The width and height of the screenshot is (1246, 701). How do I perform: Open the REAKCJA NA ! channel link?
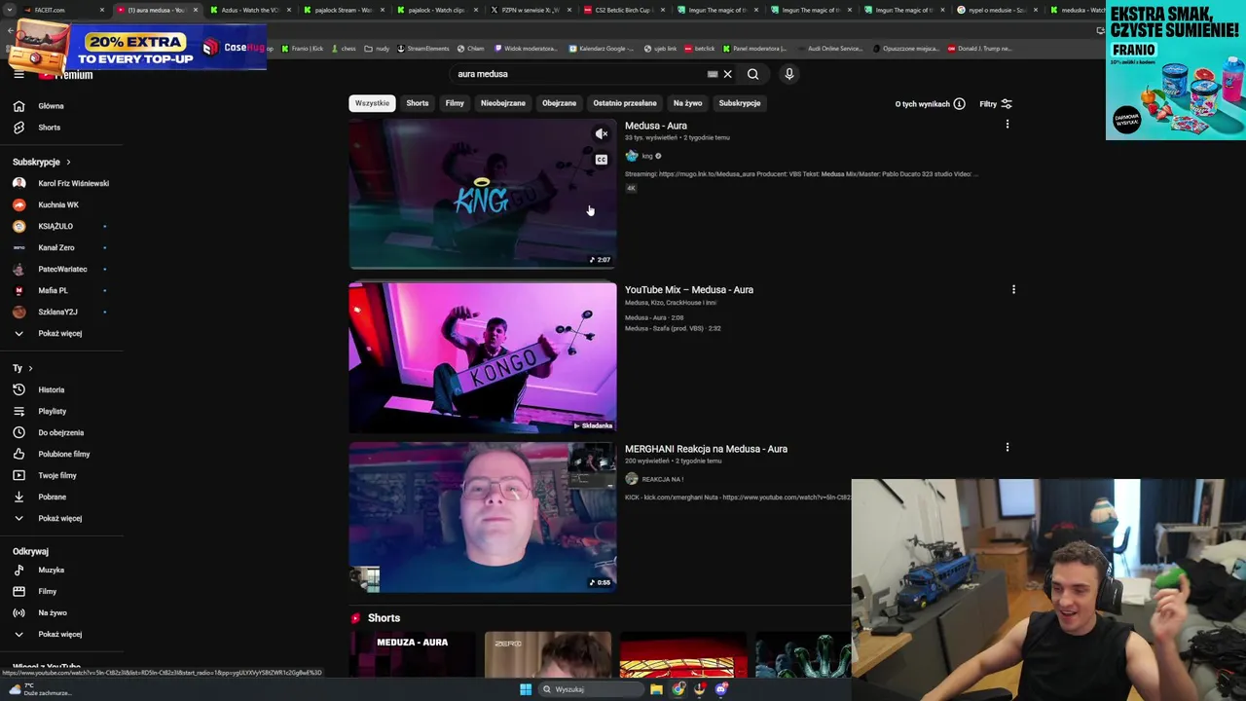pyautogui.click(x=663, y=479)
